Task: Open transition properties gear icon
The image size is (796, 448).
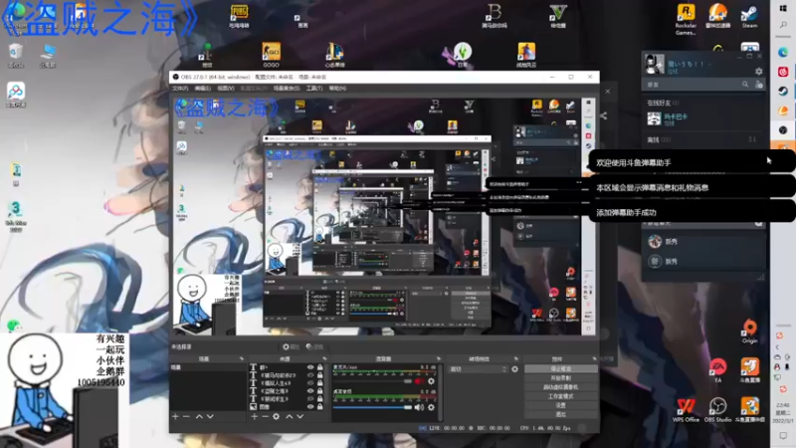Action: pos(514,369)
